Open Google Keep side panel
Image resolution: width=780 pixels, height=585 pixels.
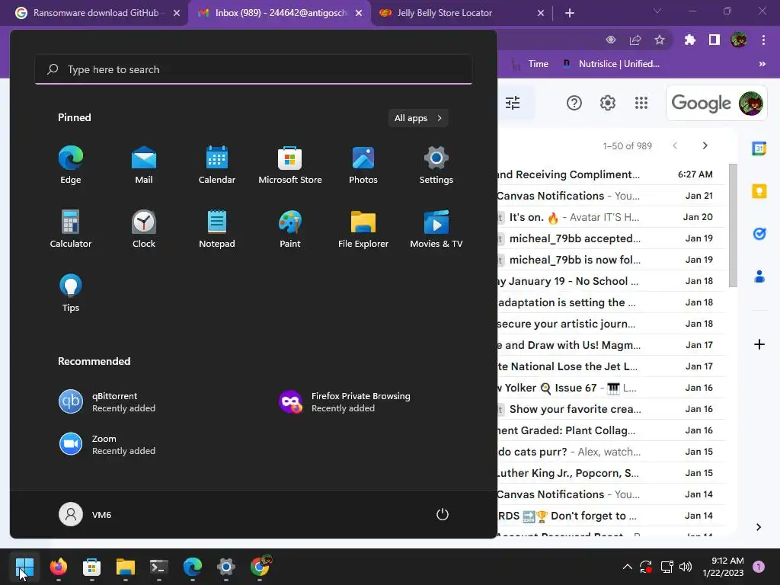point(759,191)
